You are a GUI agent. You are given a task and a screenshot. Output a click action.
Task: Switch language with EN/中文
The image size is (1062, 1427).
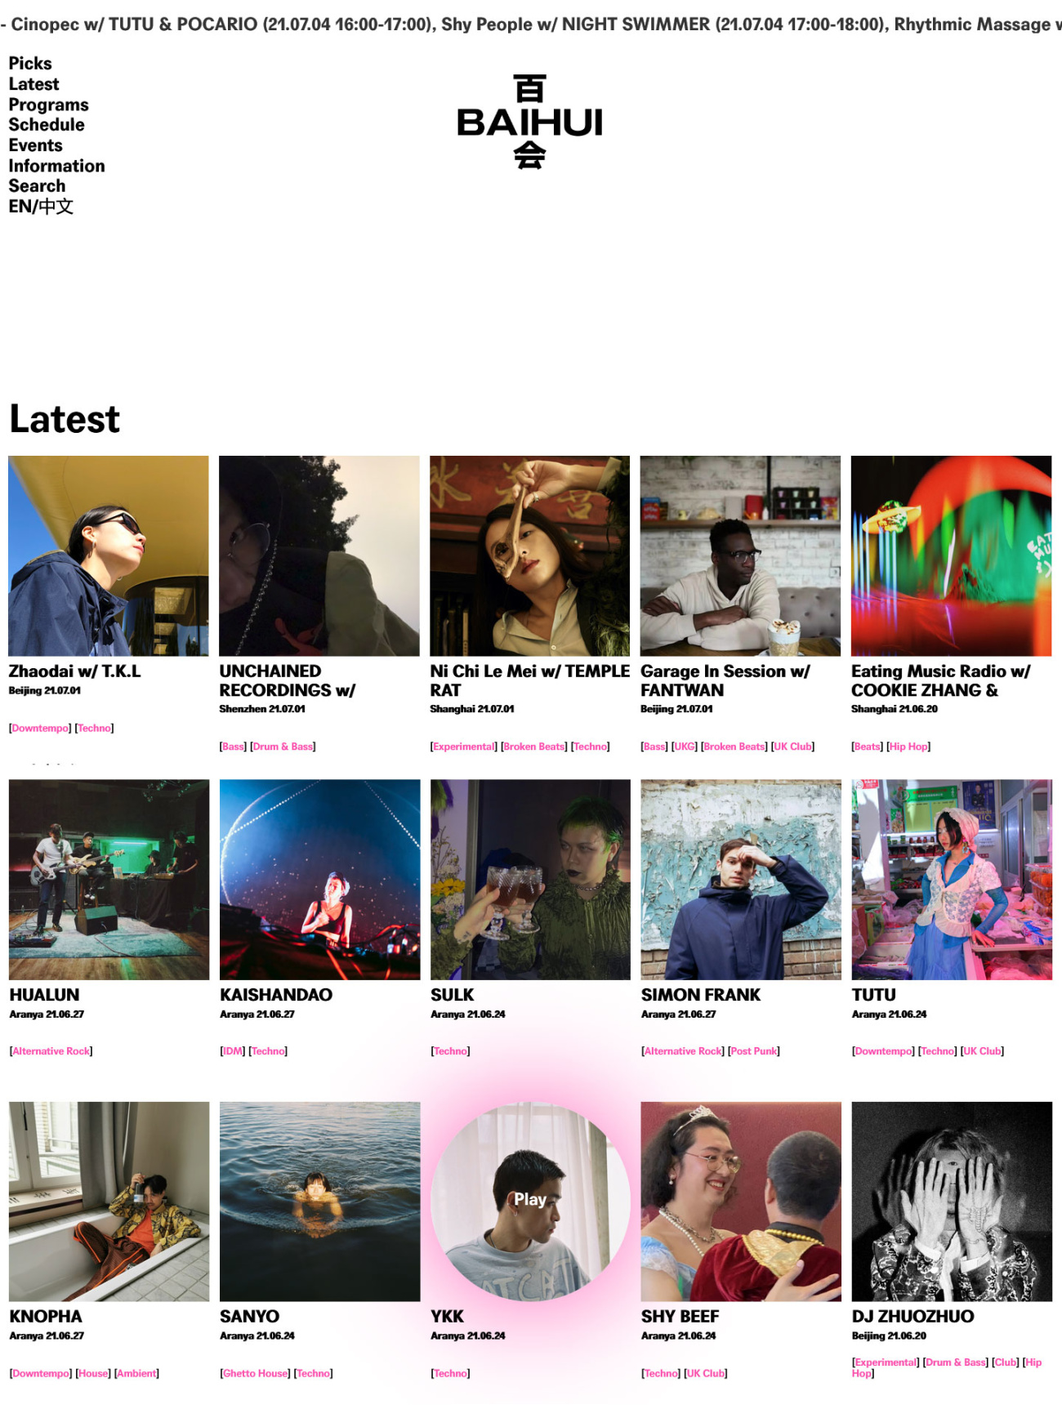click(x=41, y=207)
